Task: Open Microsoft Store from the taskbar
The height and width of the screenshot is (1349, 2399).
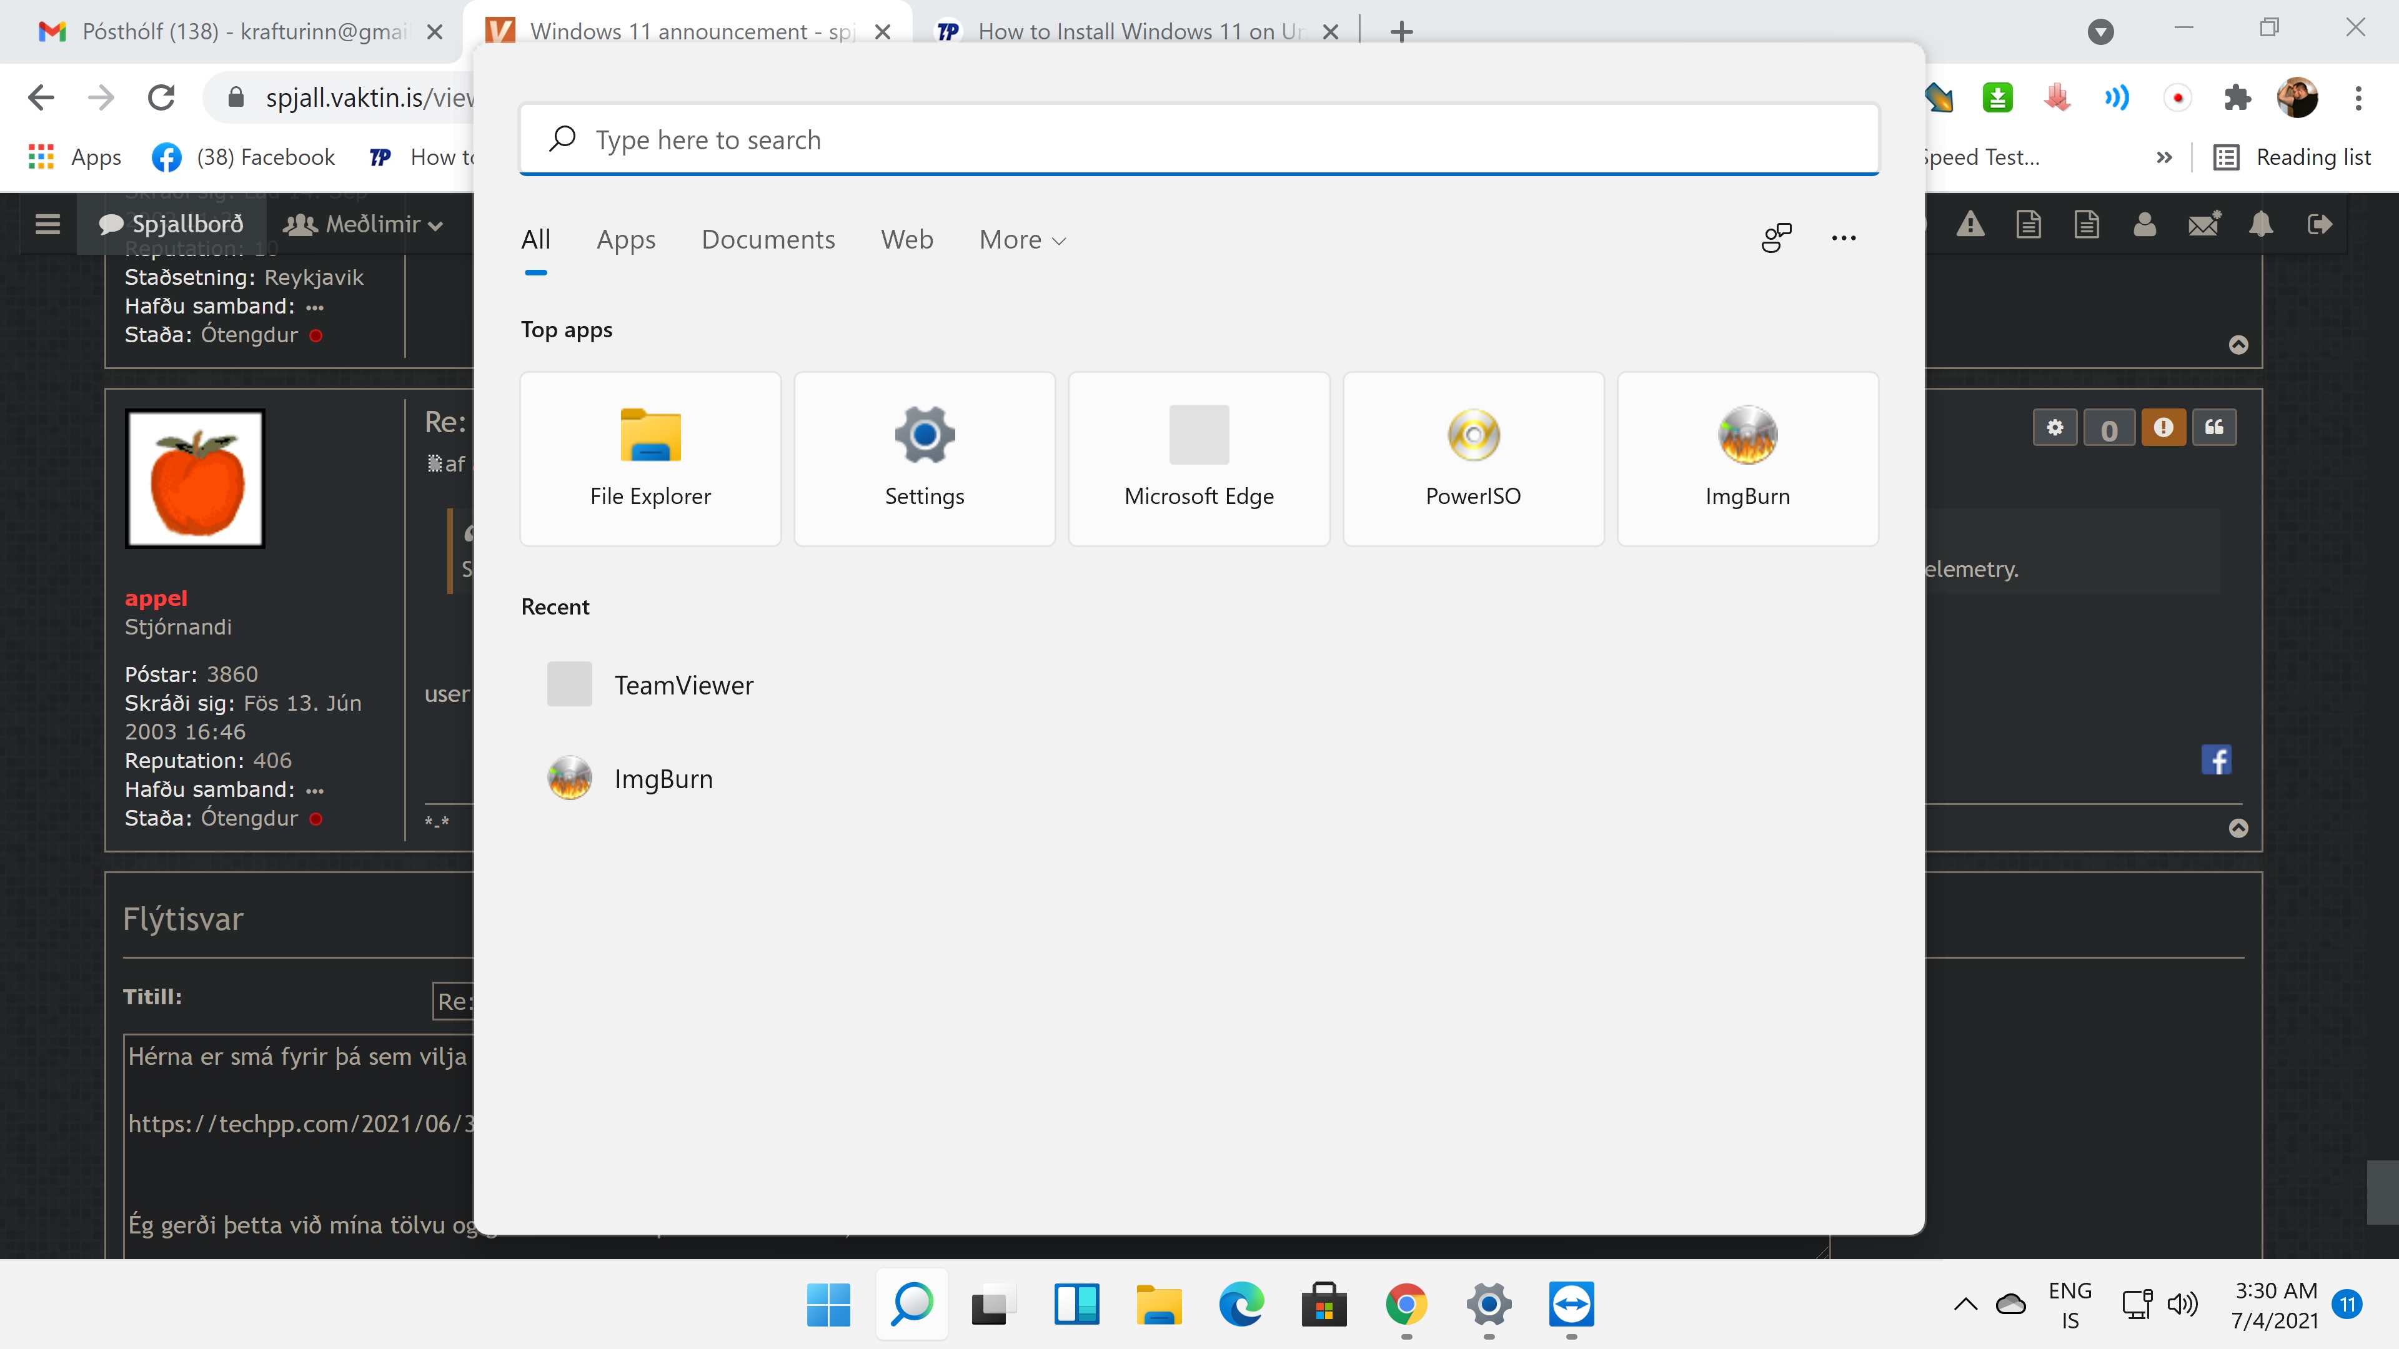Action: [x=1323, y=1305]
